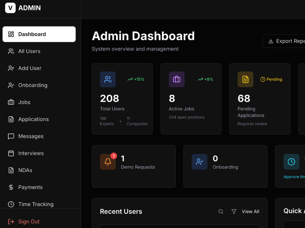
Task: Click the Demo Requests label
Action: [138, 167]
